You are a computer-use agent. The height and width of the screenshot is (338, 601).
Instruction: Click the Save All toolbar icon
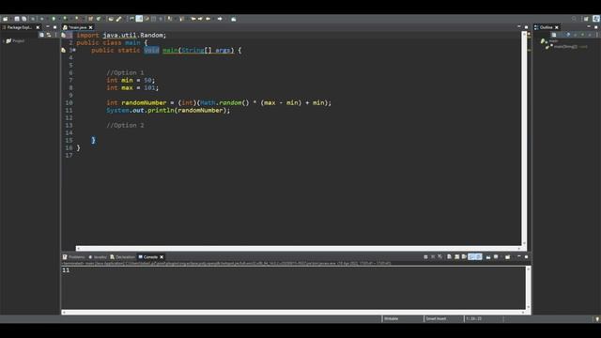(24, 19)
